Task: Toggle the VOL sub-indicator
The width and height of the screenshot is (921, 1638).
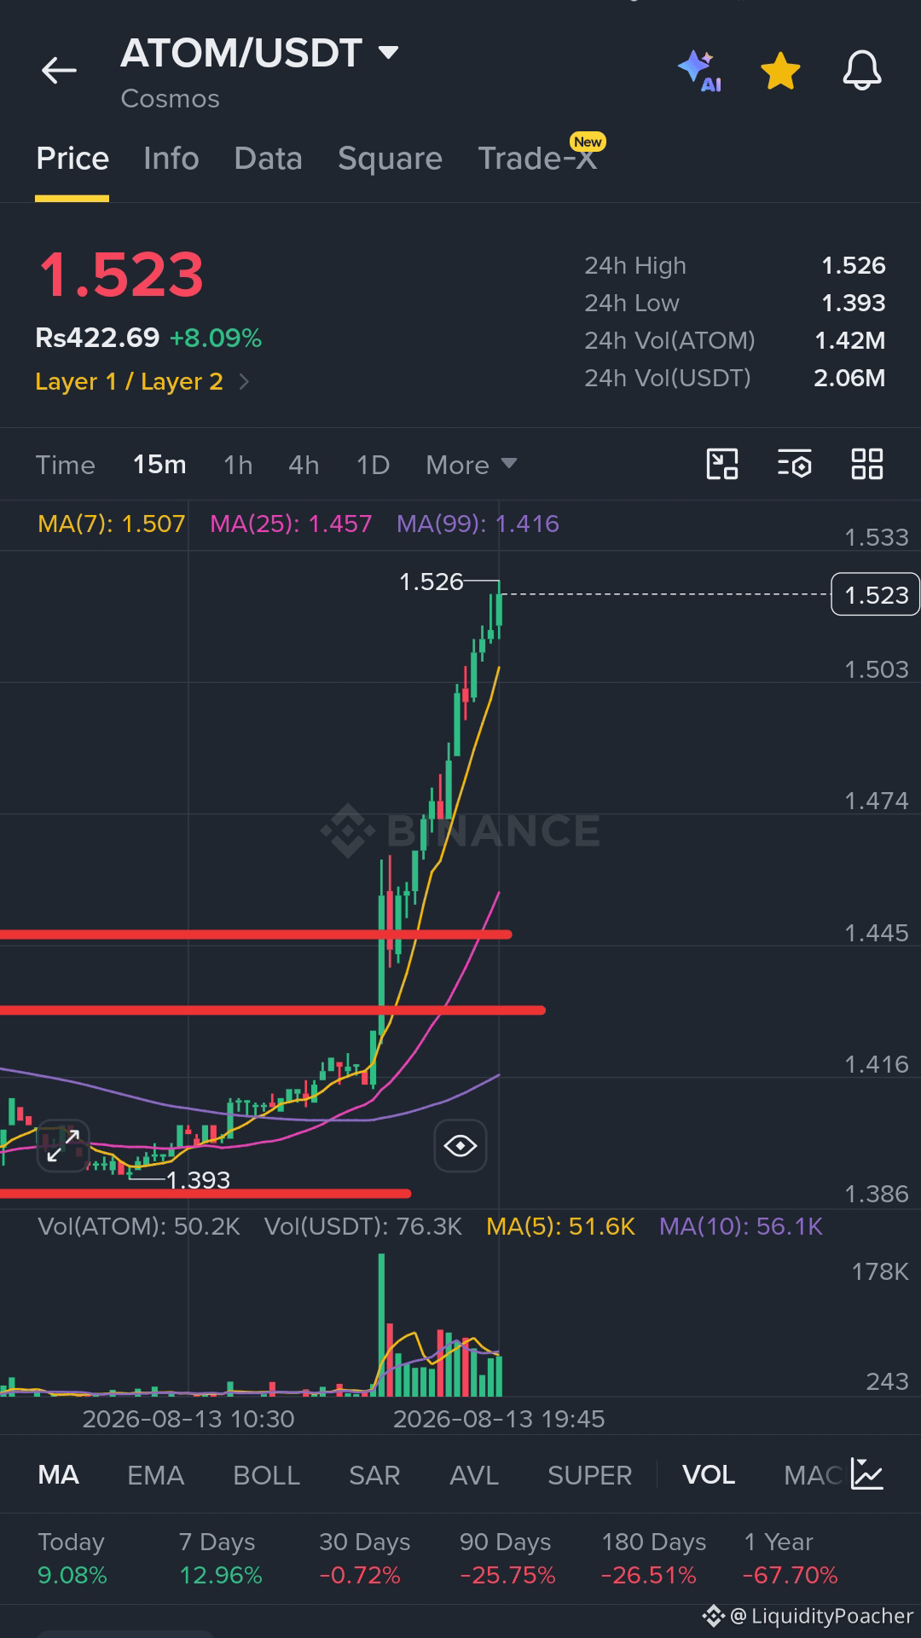Action: pos(709,1475)
